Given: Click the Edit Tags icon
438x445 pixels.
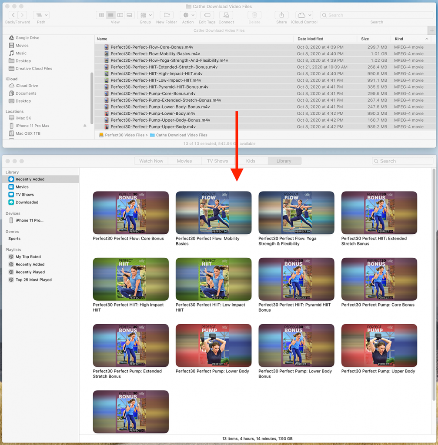Looking at the screenshot, I should (207, 15).
